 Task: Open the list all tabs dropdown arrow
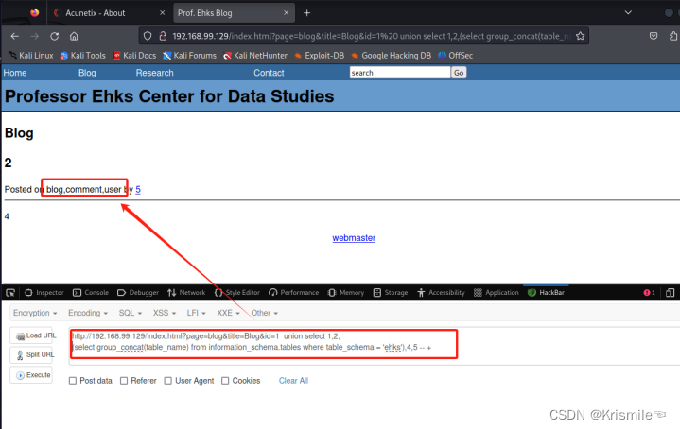628,12
